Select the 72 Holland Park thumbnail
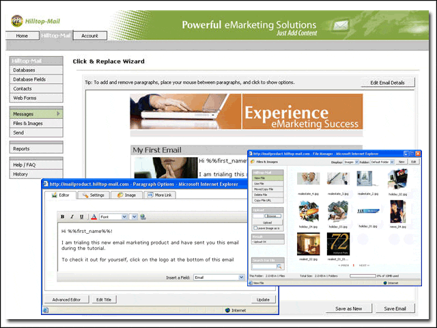The image size is (437, 328). point(338,244)
